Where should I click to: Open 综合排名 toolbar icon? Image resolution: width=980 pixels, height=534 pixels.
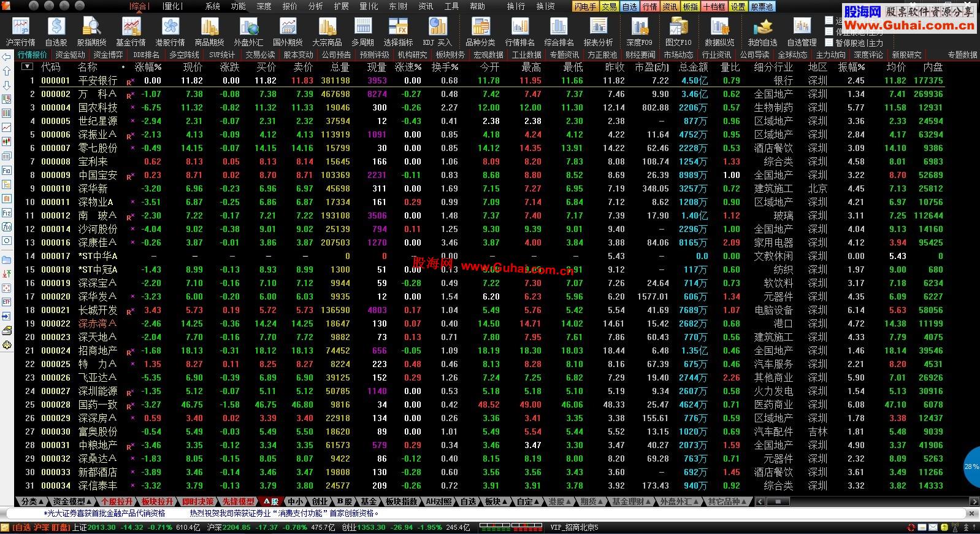[x=559, y=32]
